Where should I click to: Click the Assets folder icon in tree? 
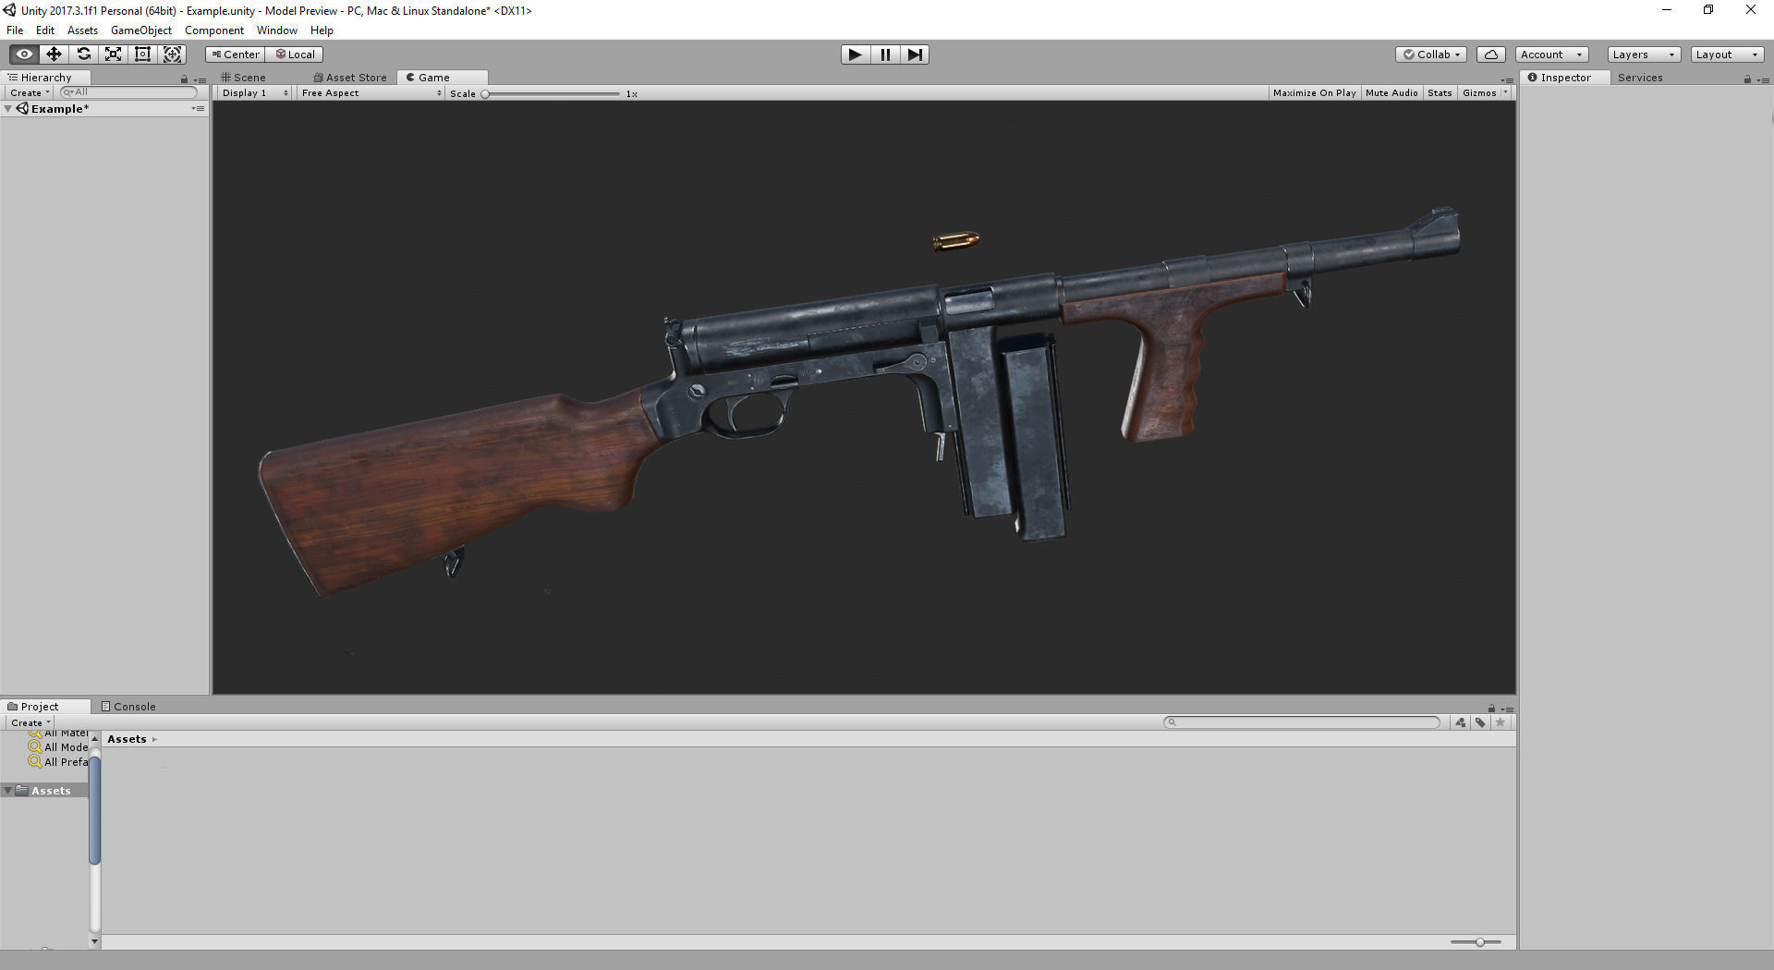(x=22, y=791)
